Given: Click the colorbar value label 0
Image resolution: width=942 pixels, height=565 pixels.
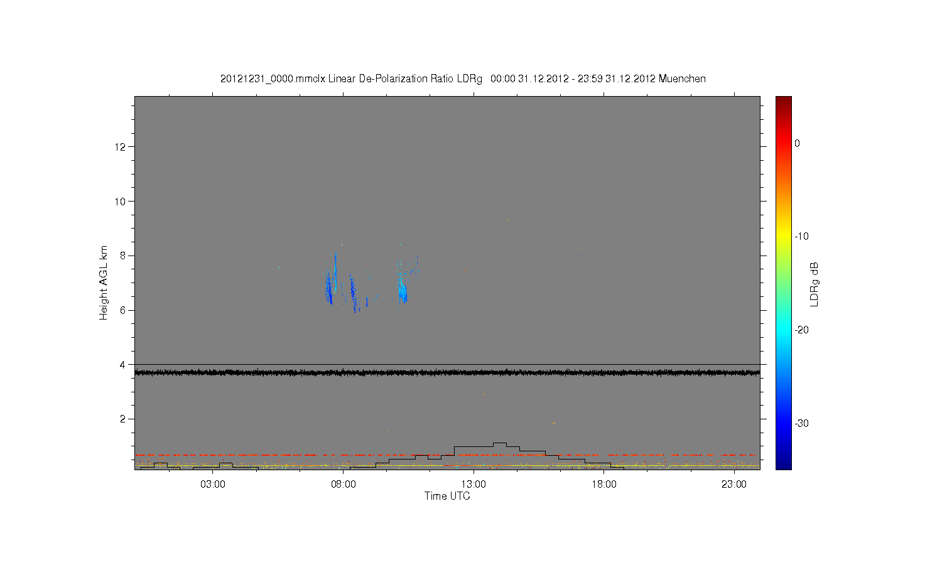Looking at the screenshot, I should (x=798, y=144).
